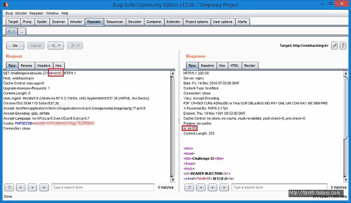
Task: Switch to the Decoder tab
Action: point(135,22)
